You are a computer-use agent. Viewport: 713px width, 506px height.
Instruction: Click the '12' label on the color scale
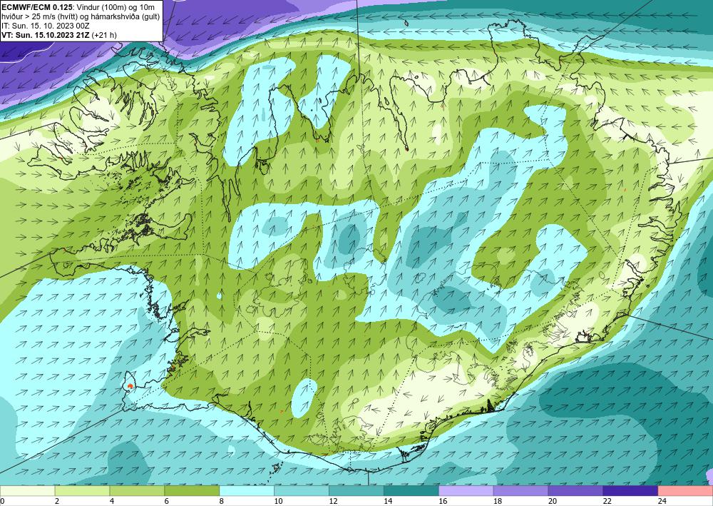(x=333, y=501)
